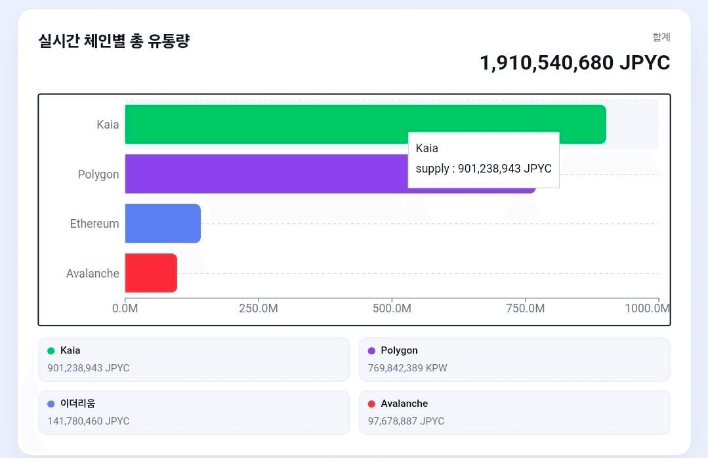Click the 769,842,389 KPW value

pos(407,367)
